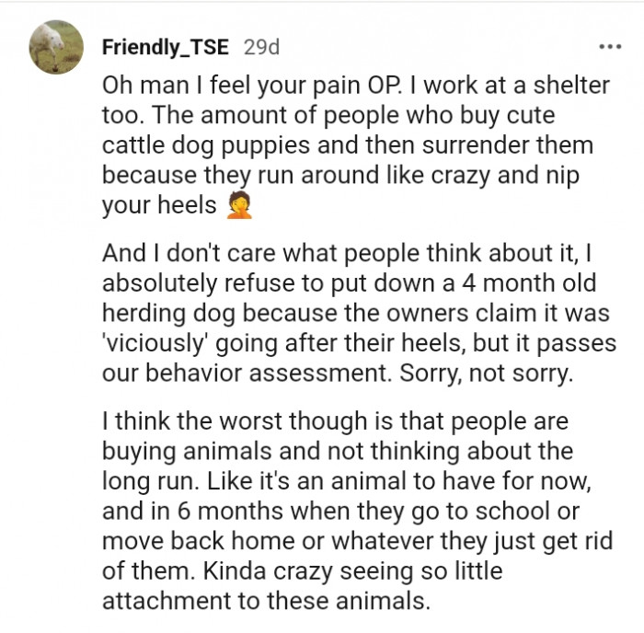Click the 'Oh man I feel your pain' paragraph

pos(350,145)
